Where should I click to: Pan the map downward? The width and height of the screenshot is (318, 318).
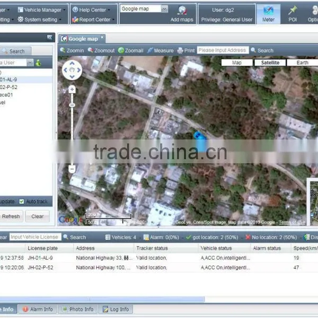(x=72, y=77)
